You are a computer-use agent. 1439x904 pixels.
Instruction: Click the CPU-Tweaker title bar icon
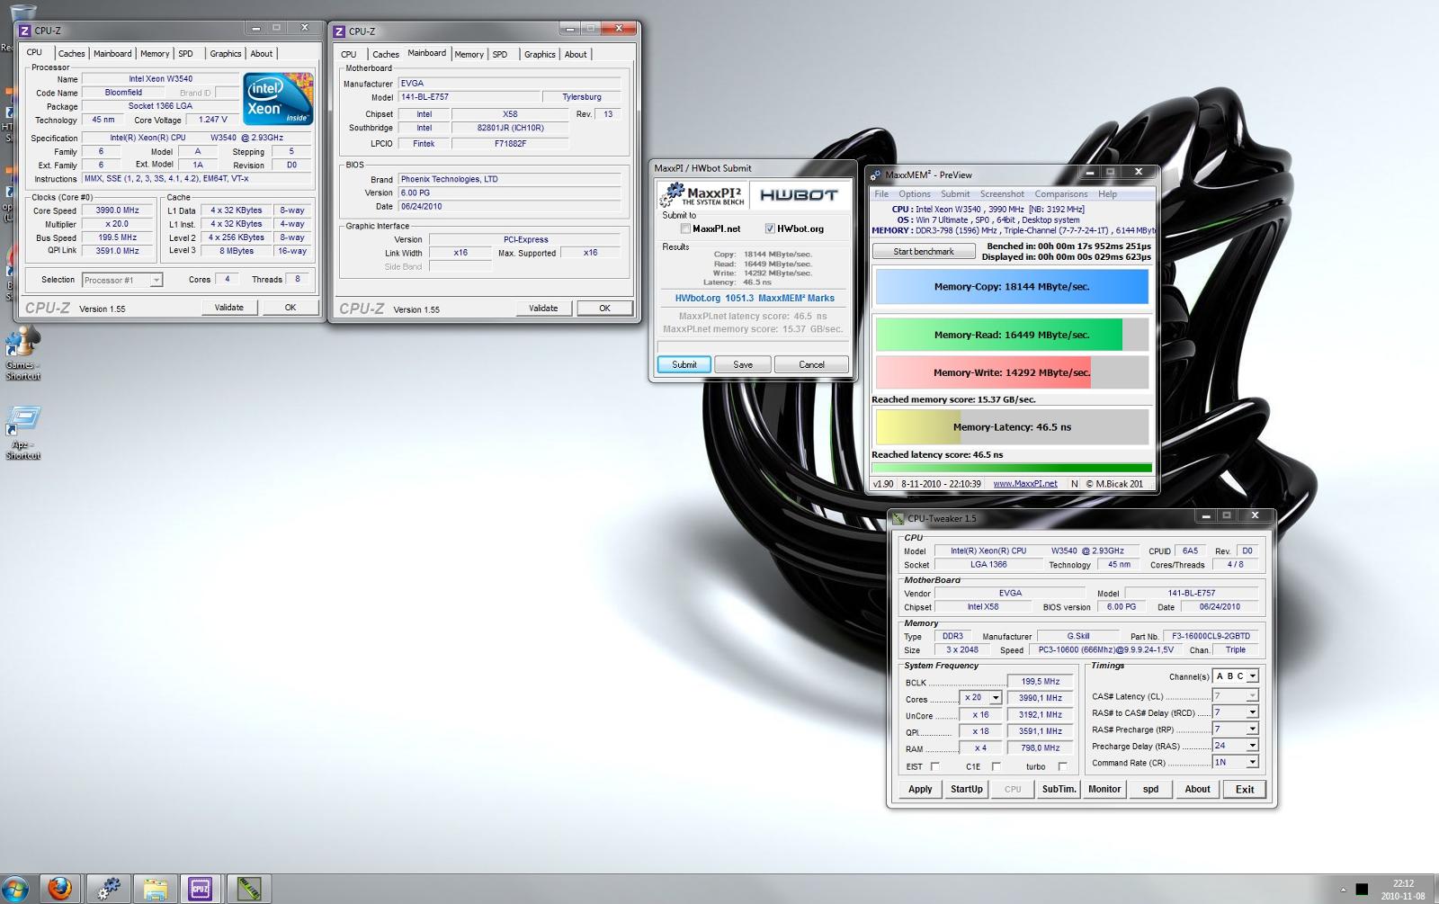click(x=898, y=518)
